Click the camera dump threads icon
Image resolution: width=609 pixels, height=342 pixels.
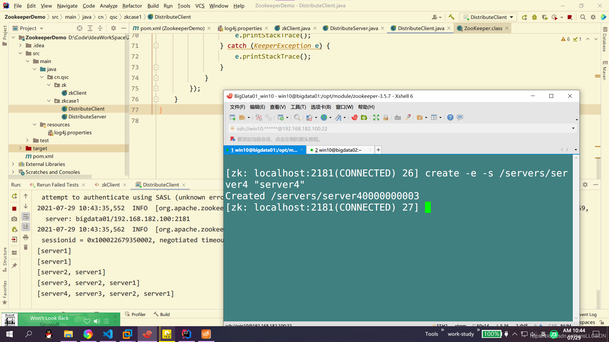[x=14, y=219]
